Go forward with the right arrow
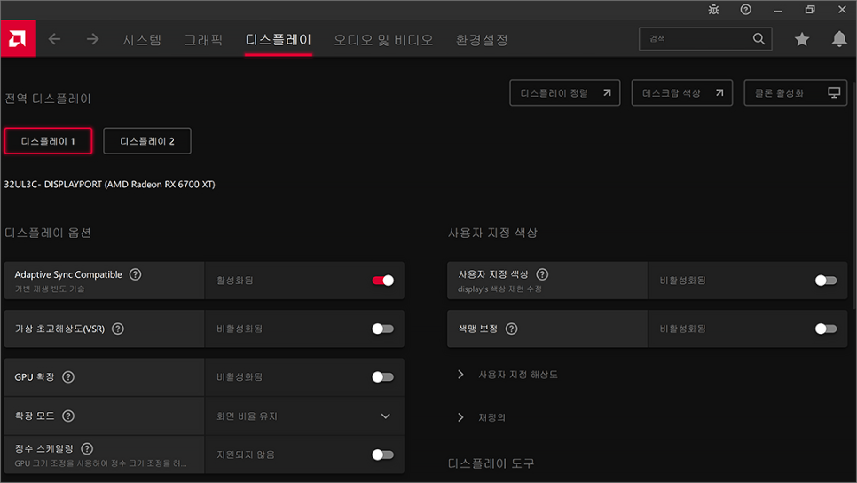 [93, 39]
